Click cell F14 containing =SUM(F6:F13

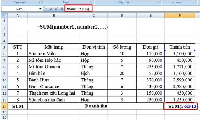181,106
